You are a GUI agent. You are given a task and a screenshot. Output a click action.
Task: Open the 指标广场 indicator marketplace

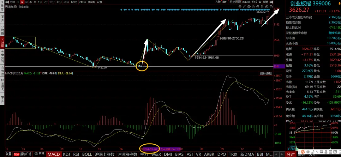coord(23,154)
